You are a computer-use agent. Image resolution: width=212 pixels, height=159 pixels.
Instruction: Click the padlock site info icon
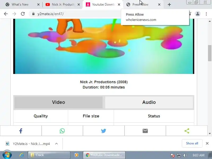click(33, 14)
